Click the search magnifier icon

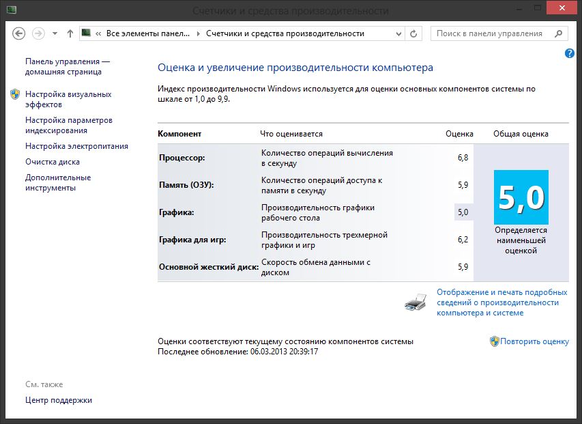point(559,33)
